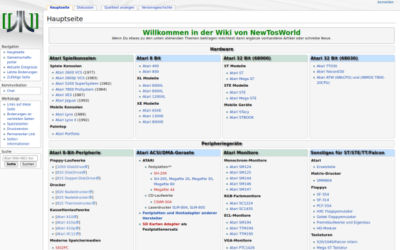Open the Gemeinschaftsportal sidebar link
400x250 pixels.
(19, 60)
